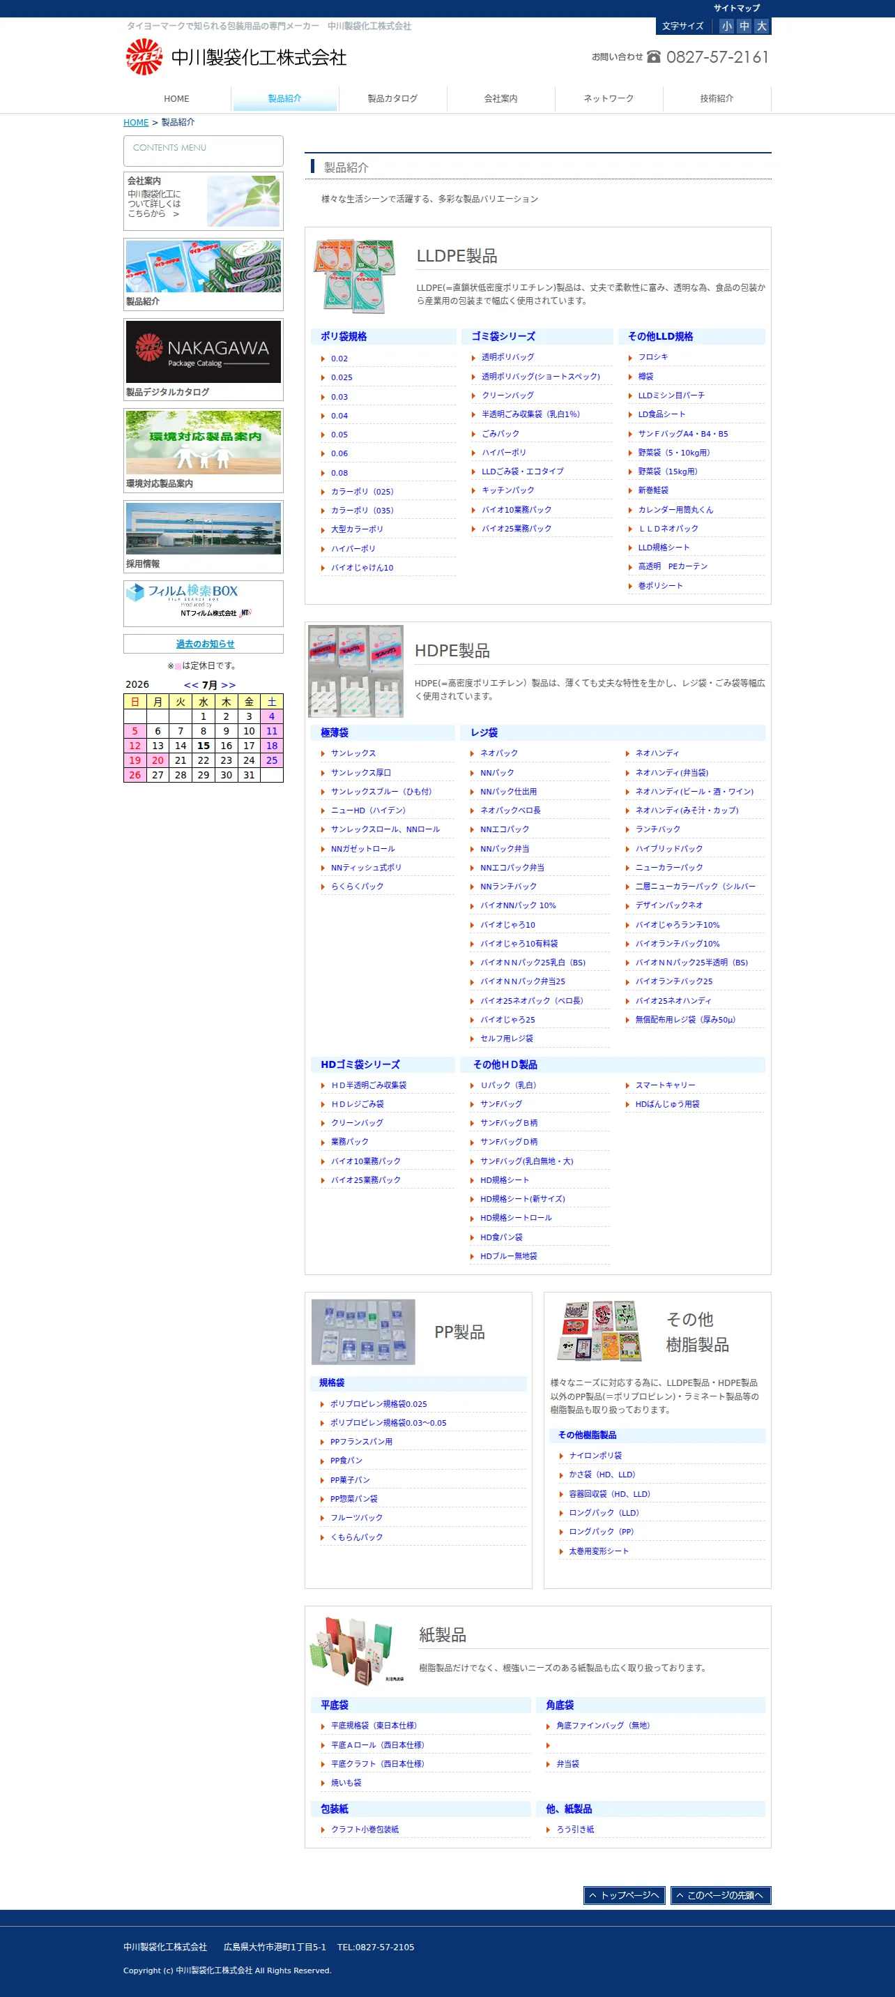The image size is (895, 1997).
Task: Go to previous month with << arrow
Action: pyautogui.click(x=190, y=684)
